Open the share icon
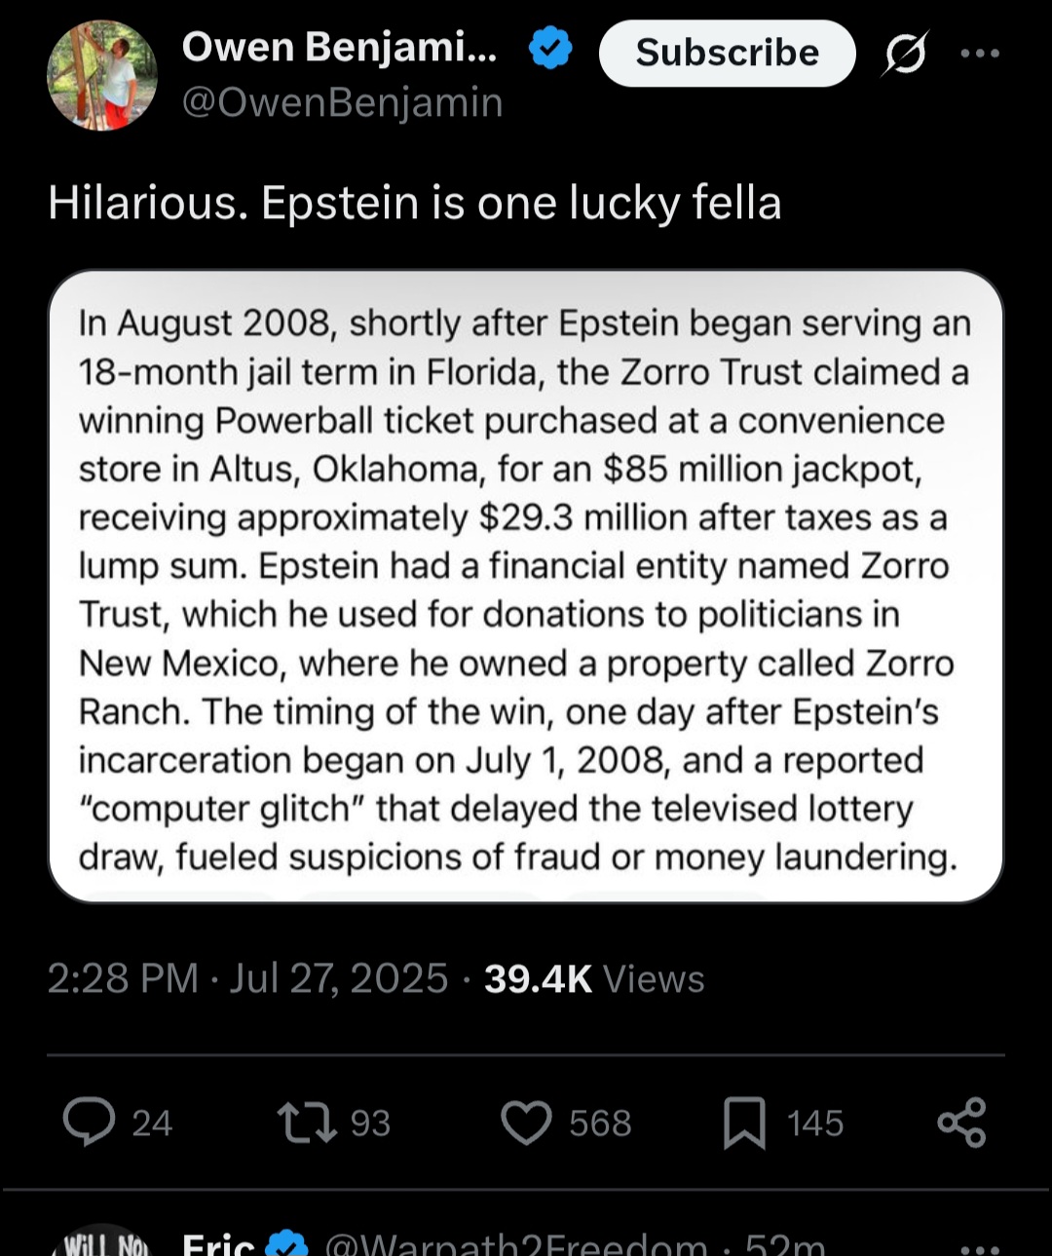1052x1256 pixels. (961, 1123)
